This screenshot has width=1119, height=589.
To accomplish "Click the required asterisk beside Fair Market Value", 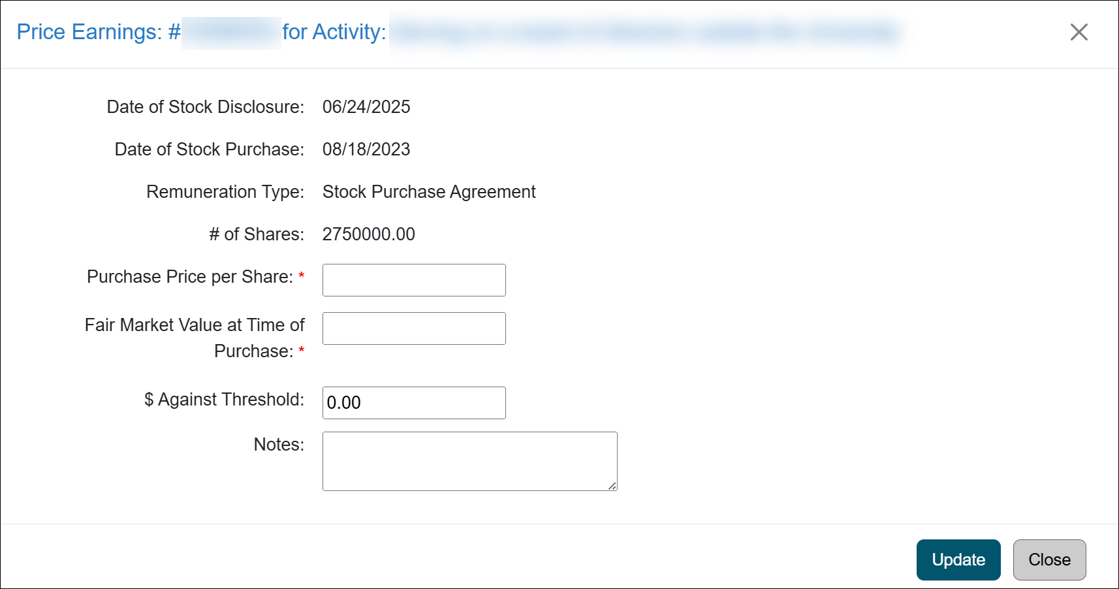I will pyautogui.click(x=301, y=351).
